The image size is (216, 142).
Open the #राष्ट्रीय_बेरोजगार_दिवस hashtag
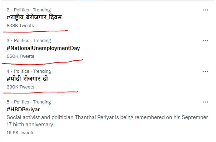coord(34,17)
